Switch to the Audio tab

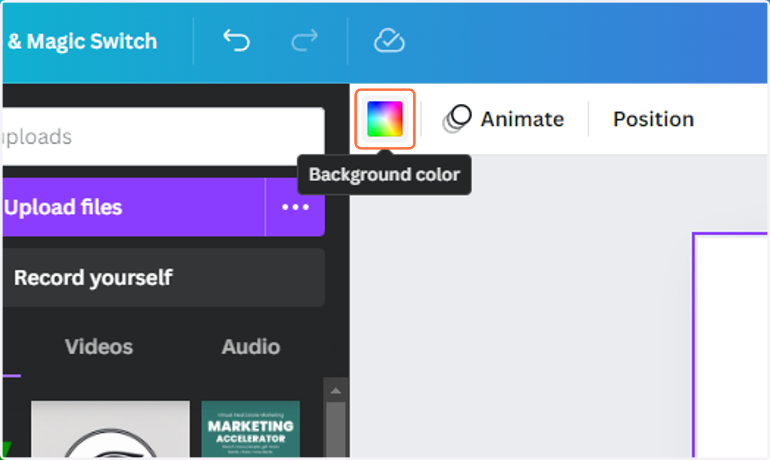251,347
